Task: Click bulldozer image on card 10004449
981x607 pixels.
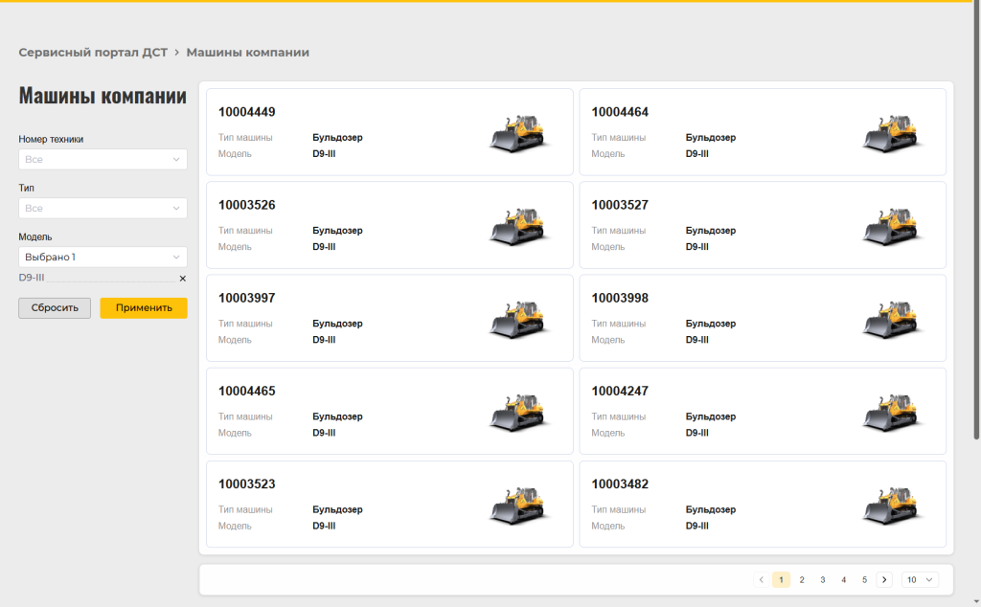Action: (519, 133)
